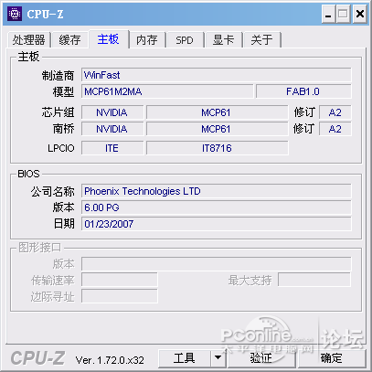
Task: Select the 主板 tab
Action: [109, 39]
